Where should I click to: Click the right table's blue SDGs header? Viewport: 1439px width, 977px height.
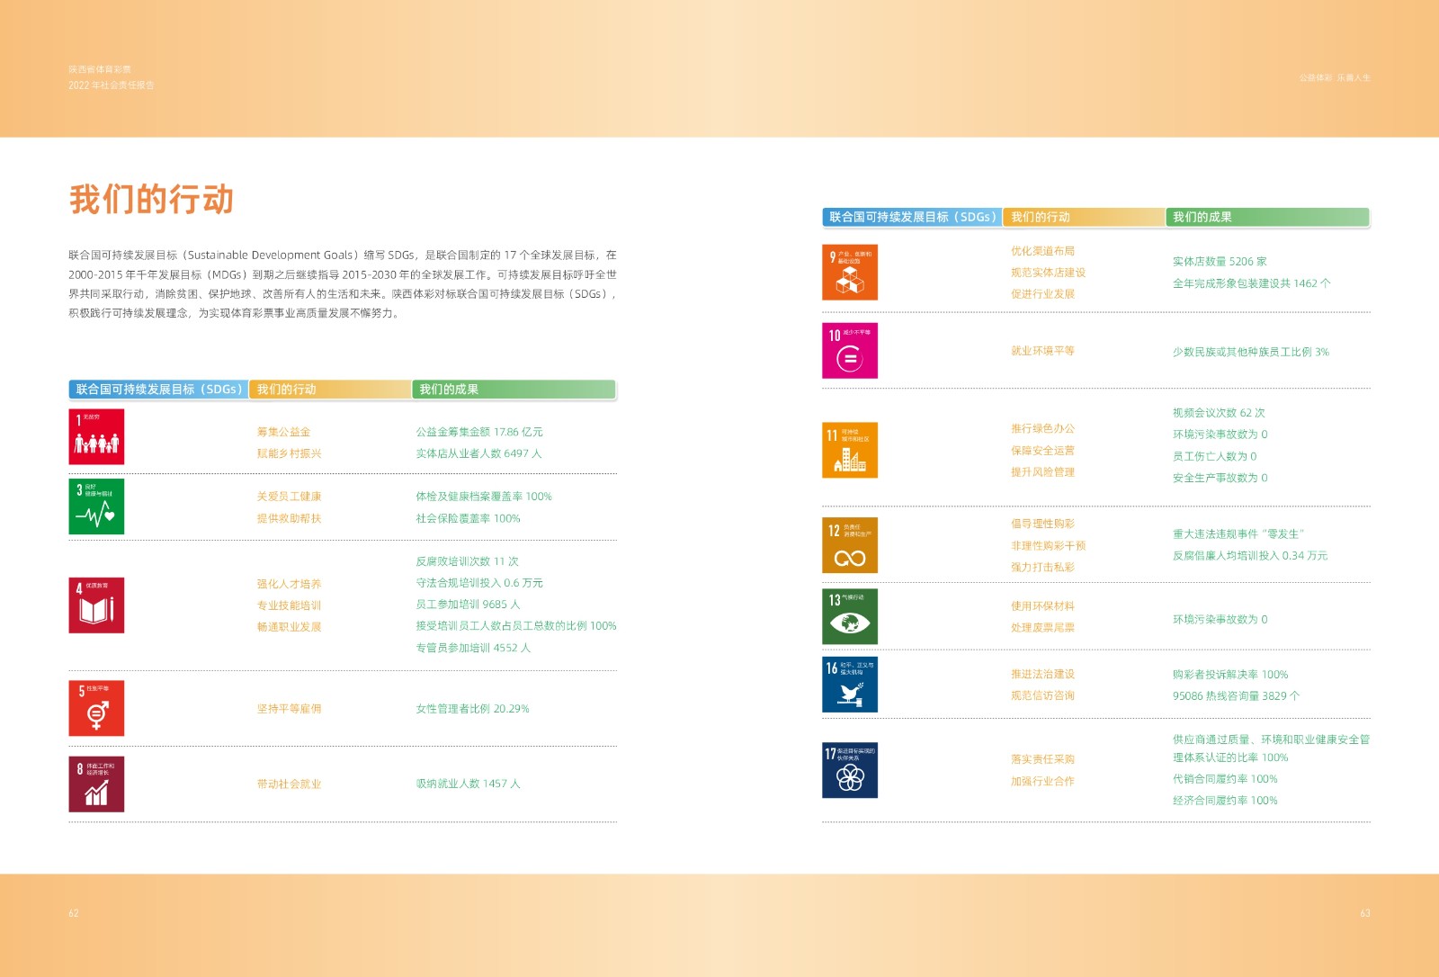[x=912, y=217]
